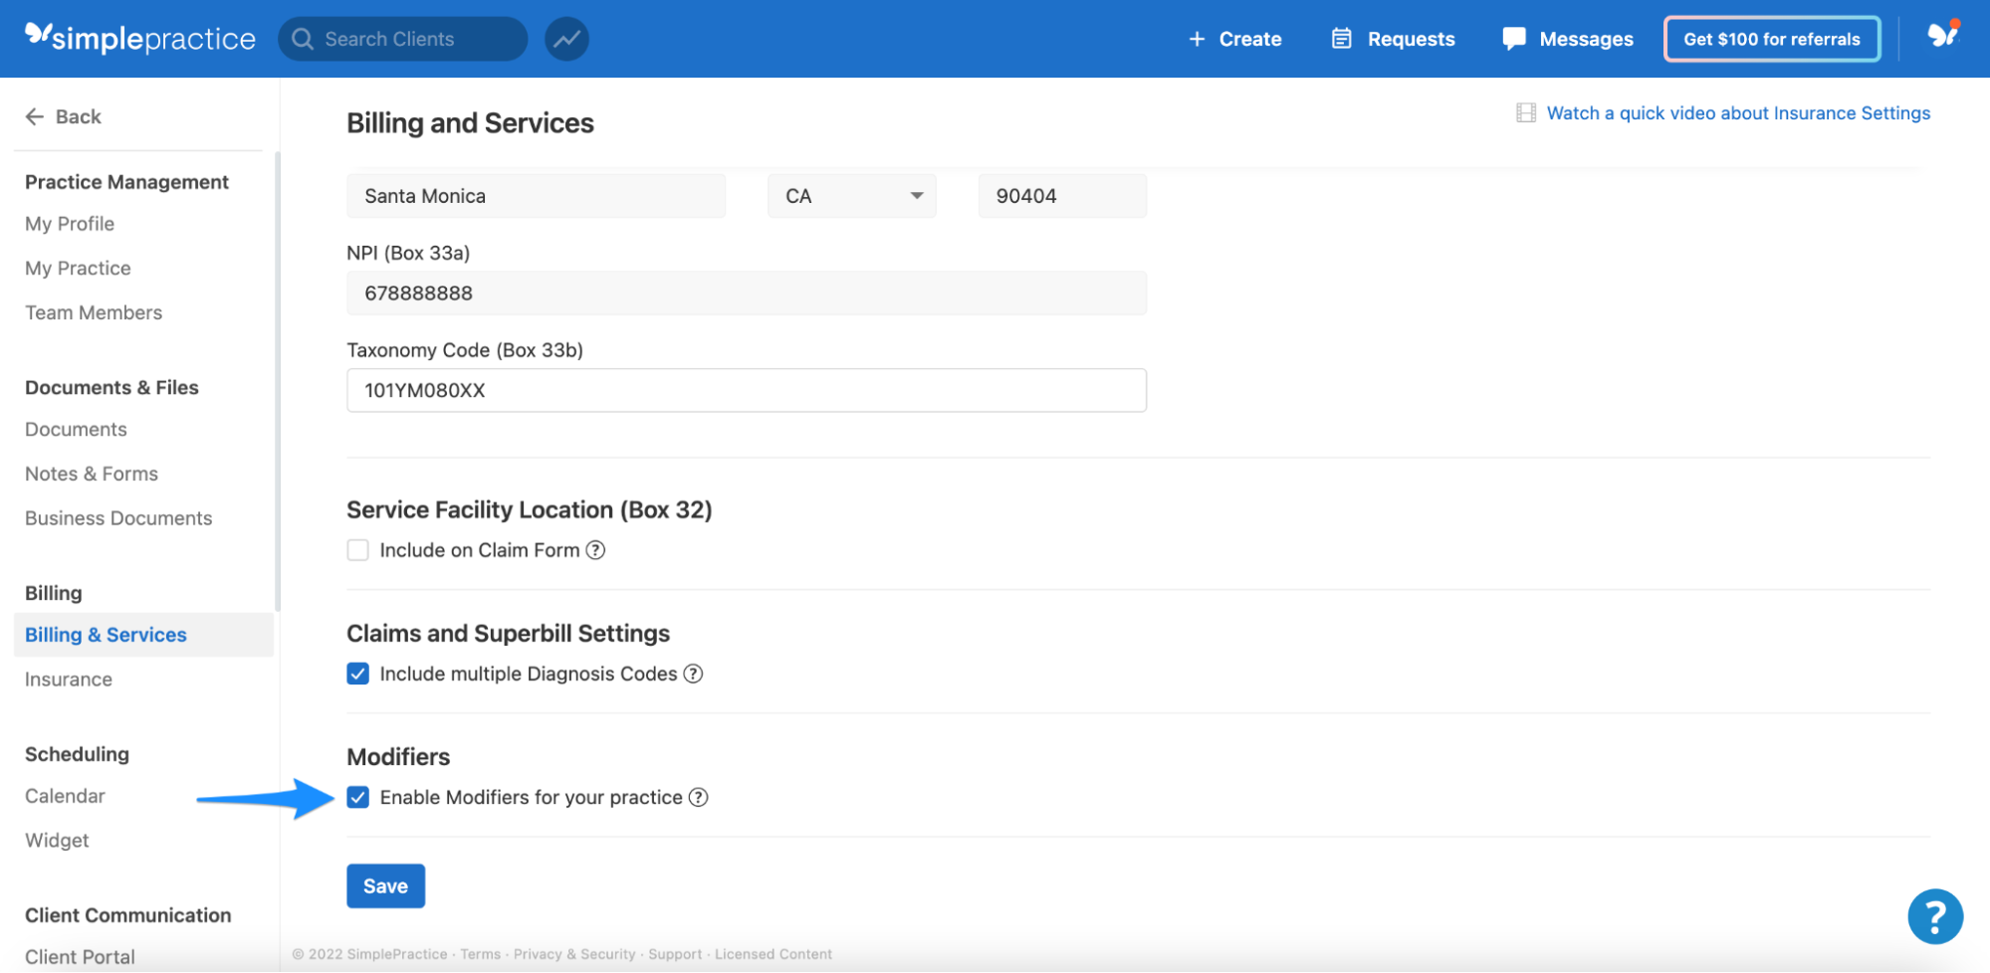Open the Search Clients field magnifier icon
Viewport: 1990px width, 973px height.
[x=304, y=39]
